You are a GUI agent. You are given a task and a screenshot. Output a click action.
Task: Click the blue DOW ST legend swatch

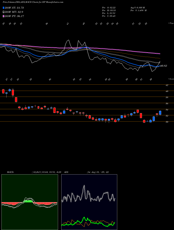click(x=4, y=8)
